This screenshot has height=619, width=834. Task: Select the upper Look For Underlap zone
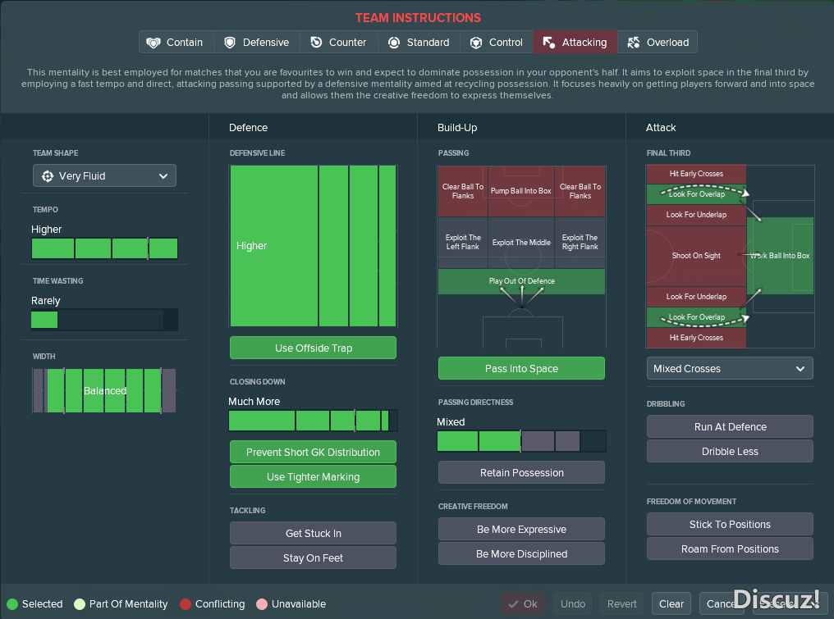(x=696, y=215)
